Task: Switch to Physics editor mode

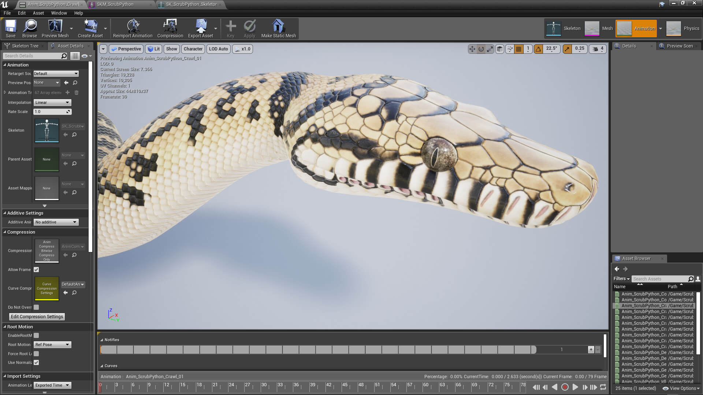Action: coord(683,29)
